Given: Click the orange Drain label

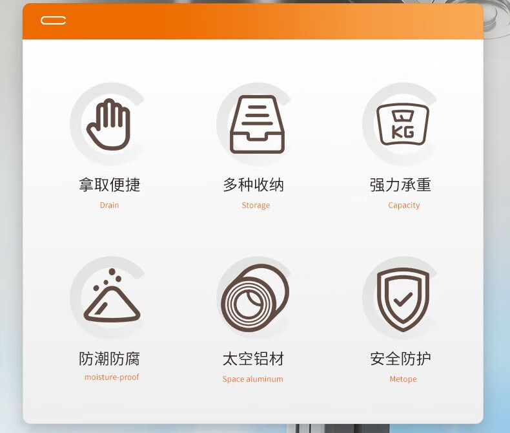Looking at the screenshot, I should click(x=109, y=205).
